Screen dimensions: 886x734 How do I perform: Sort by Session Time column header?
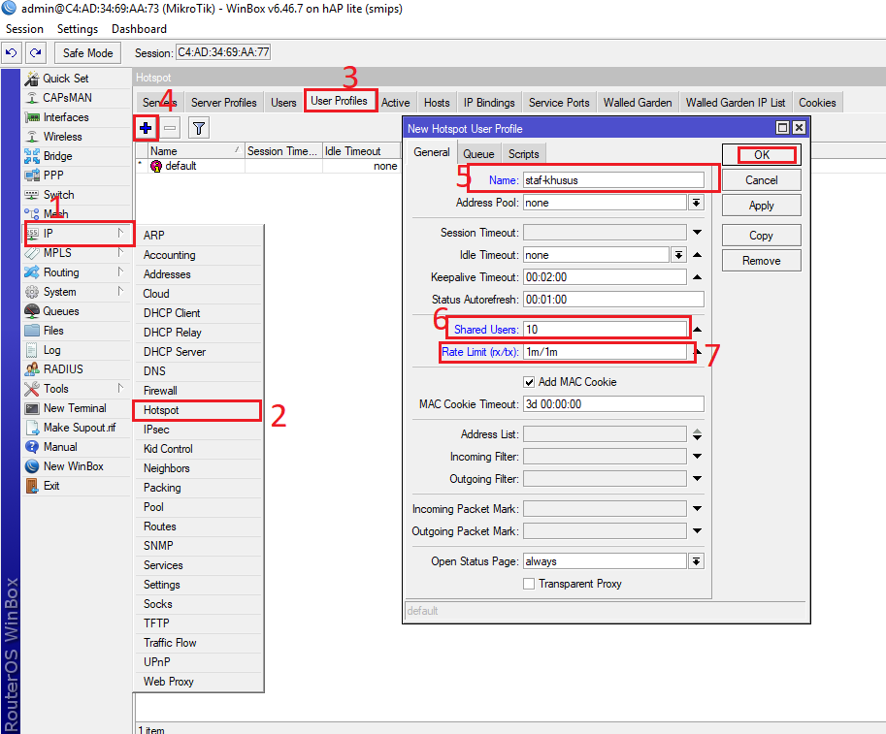pos(282,151)
